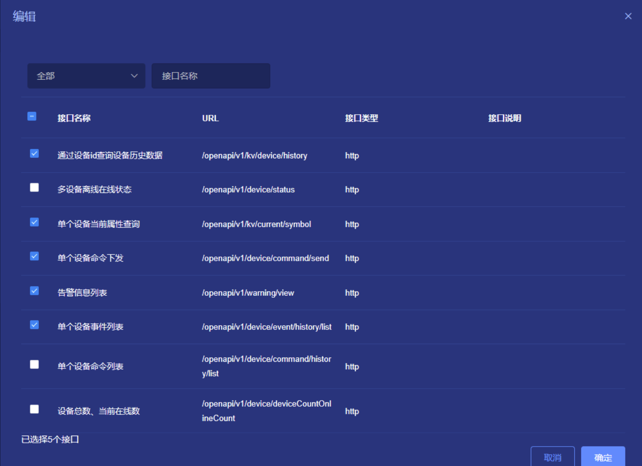Uncheck the 单个设备命令下发 checkbox

coord(34,256)
